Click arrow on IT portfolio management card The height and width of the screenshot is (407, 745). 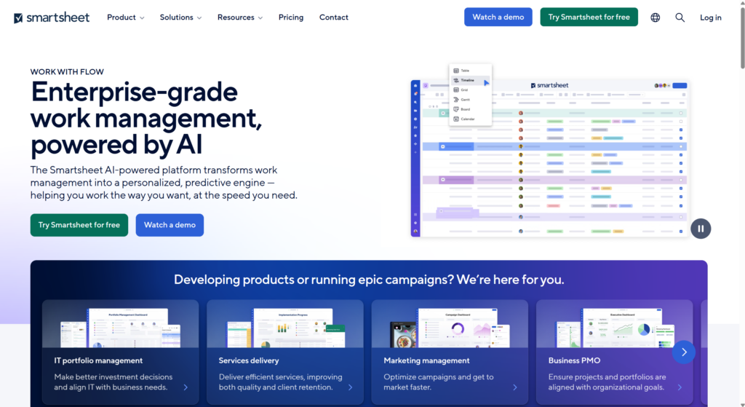coord(186,387)
